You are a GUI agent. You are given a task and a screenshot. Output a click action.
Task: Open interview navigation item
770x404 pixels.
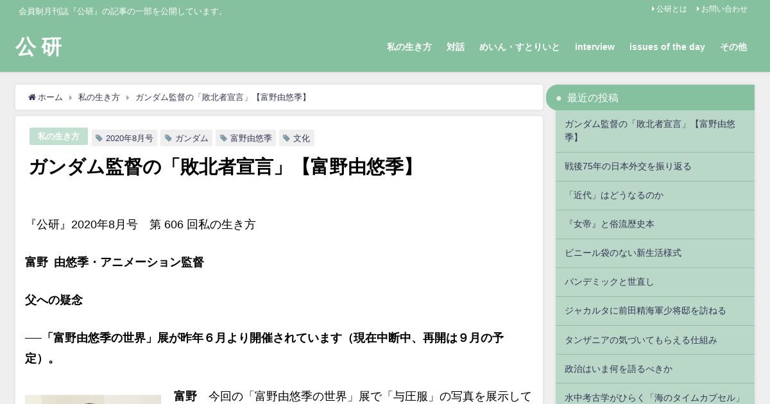click(595, 47)
